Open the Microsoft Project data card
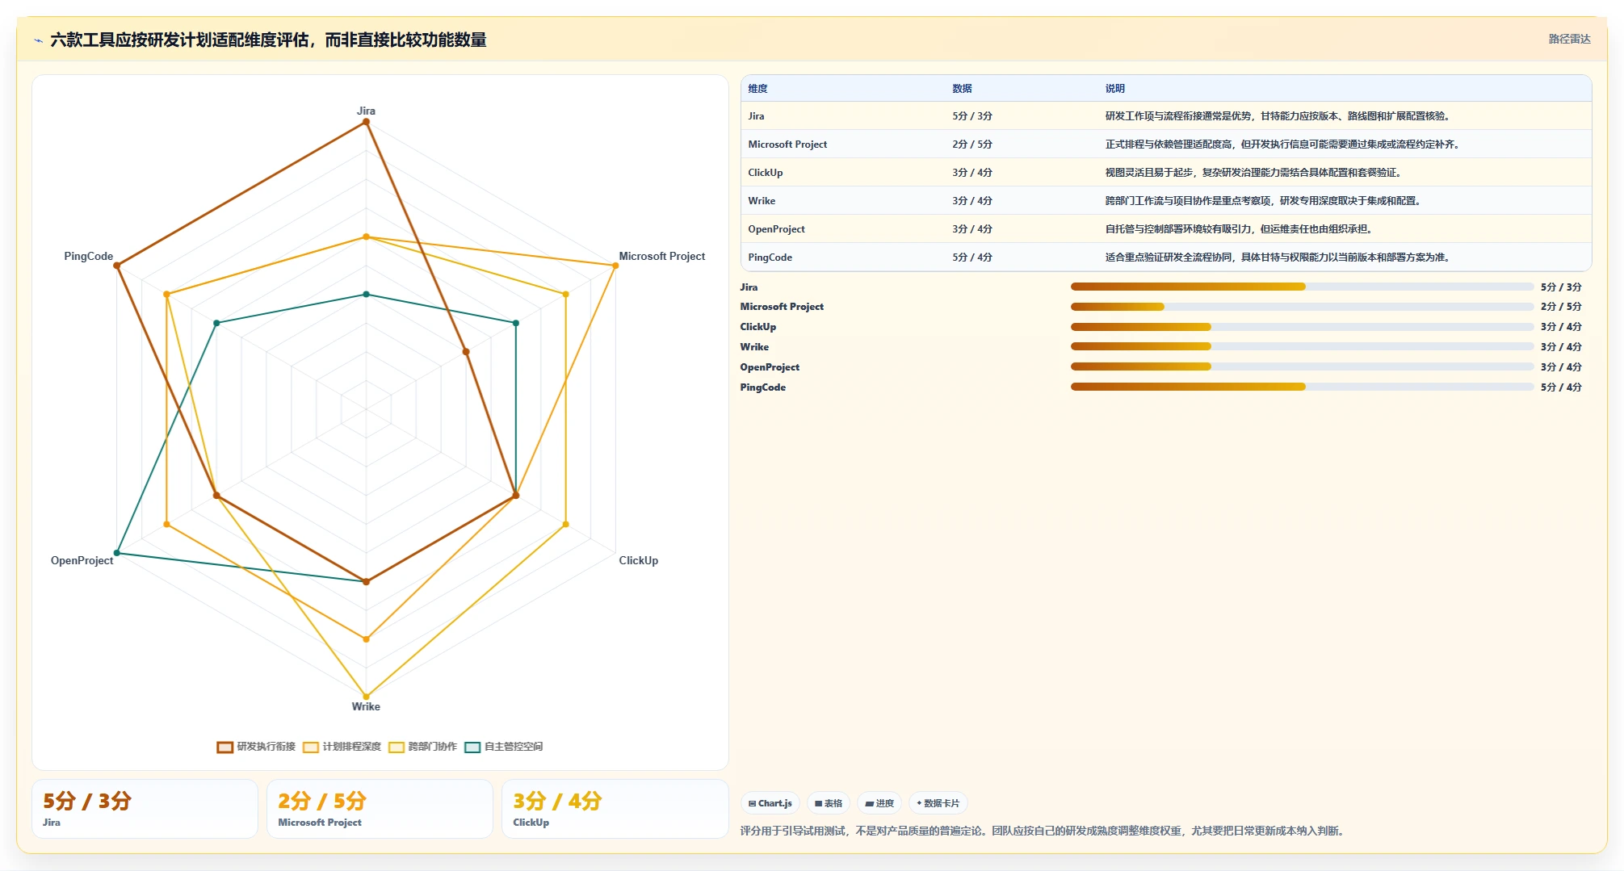1624x871 pixels. click(x=380, y=809)
